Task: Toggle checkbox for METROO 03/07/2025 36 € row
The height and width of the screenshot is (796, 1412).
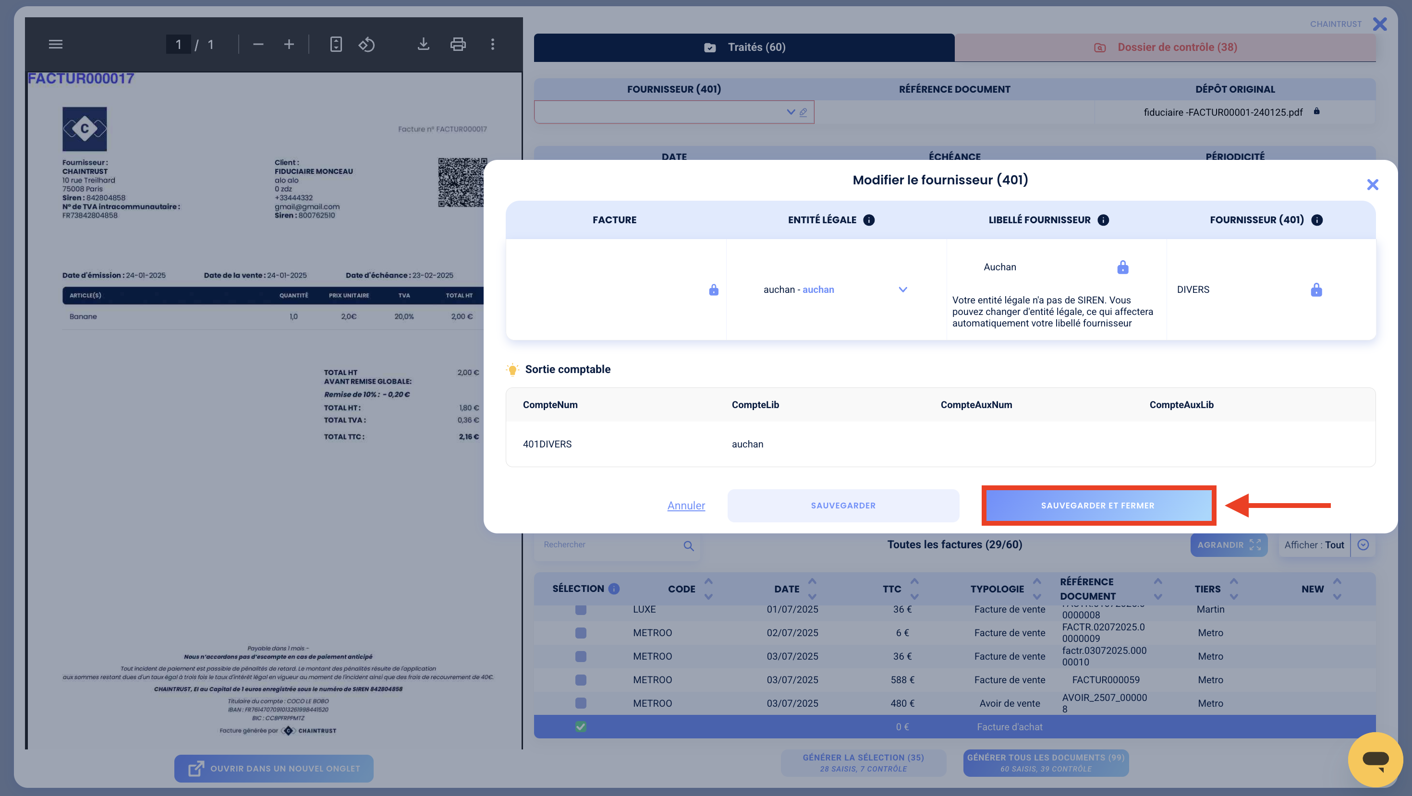Action: pos(581,657)
